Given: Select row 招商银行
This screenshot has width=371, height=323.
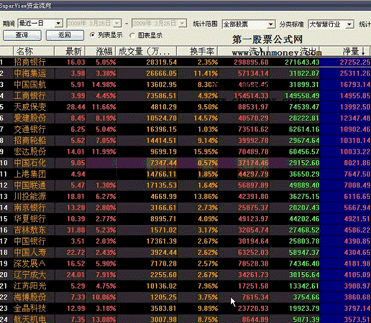Looking at the screenshot, I should (186, 62).
